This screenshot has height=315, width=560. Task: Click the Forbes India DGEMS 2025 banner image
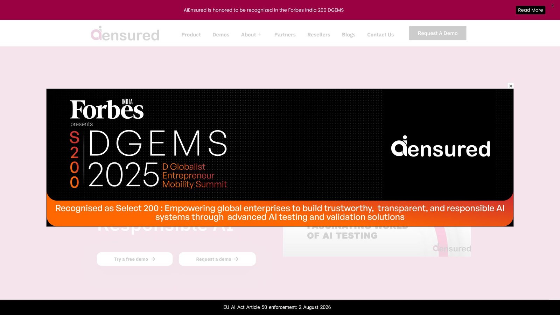click(x=280, y=157)
